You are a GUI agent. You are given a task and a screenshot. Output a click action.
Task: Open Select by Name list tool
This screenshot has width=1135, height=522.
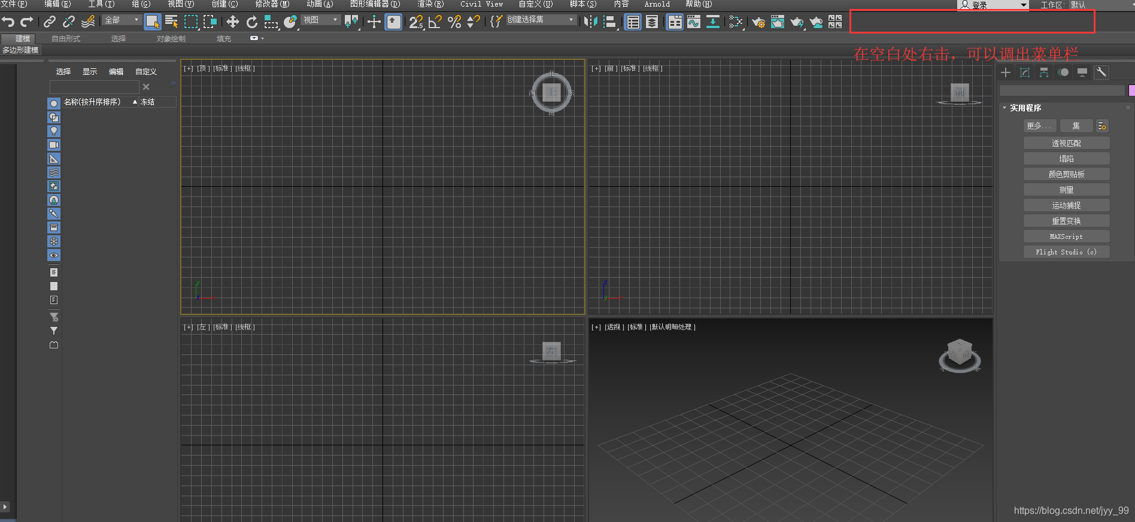pyautogui.click(x=171, y=22)
